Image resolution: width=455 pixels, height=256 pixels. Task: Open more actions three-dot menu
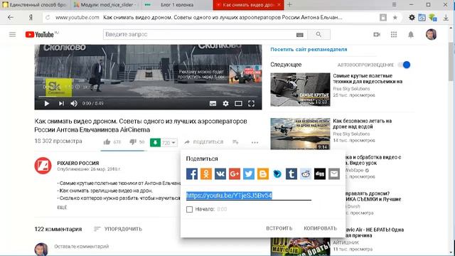(x=255, y=142)
